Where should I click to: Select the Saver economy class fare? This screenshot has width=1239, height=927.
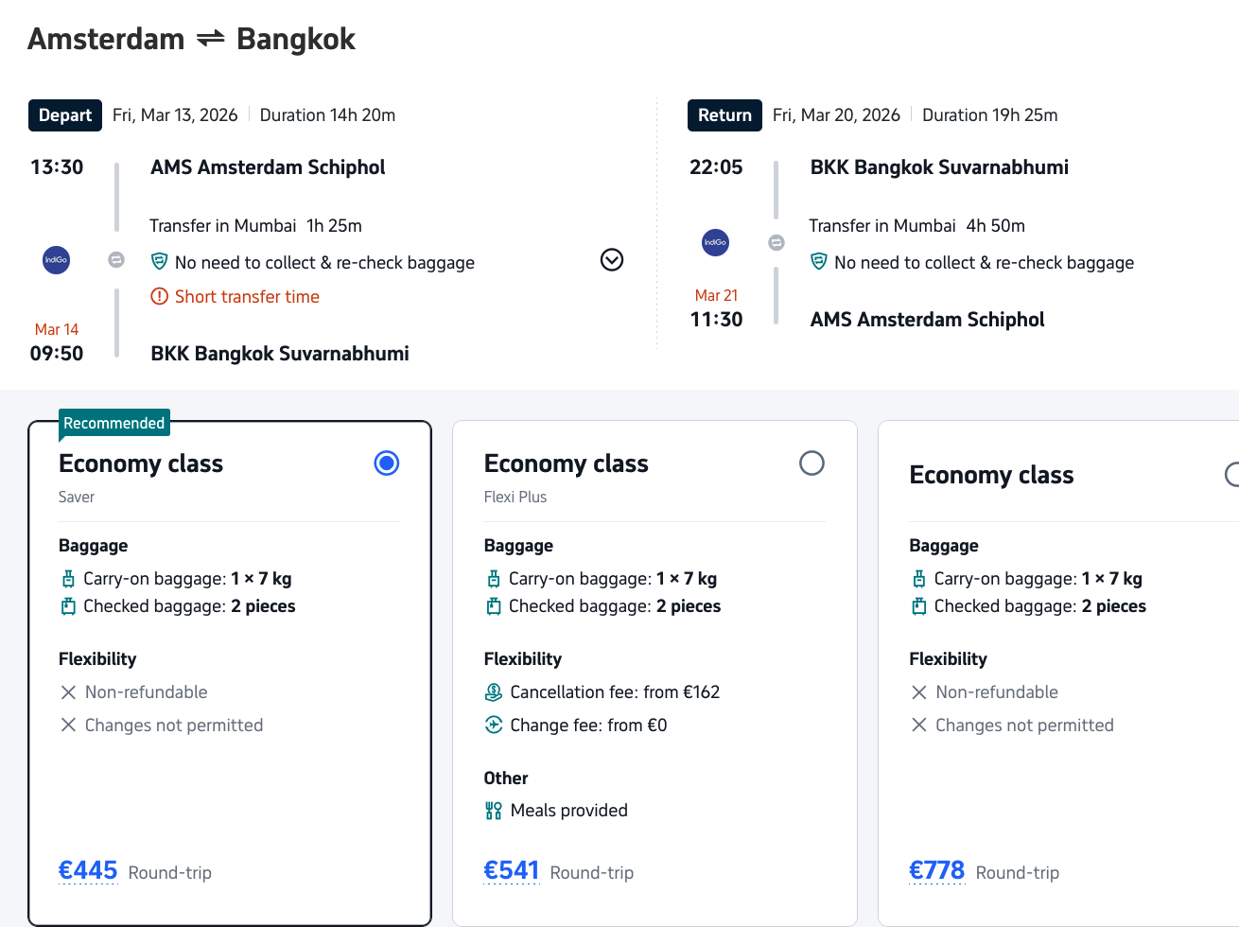(387, 463)
